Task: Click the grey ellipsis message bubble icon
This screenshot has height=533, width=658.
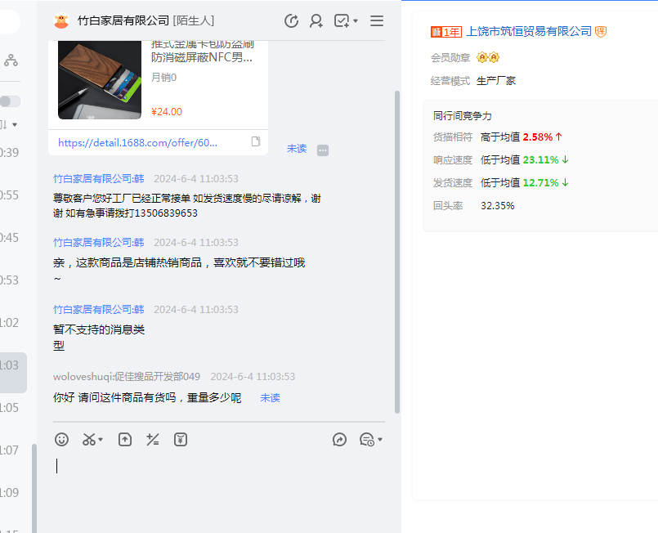Action: click(x=323, y=150)
